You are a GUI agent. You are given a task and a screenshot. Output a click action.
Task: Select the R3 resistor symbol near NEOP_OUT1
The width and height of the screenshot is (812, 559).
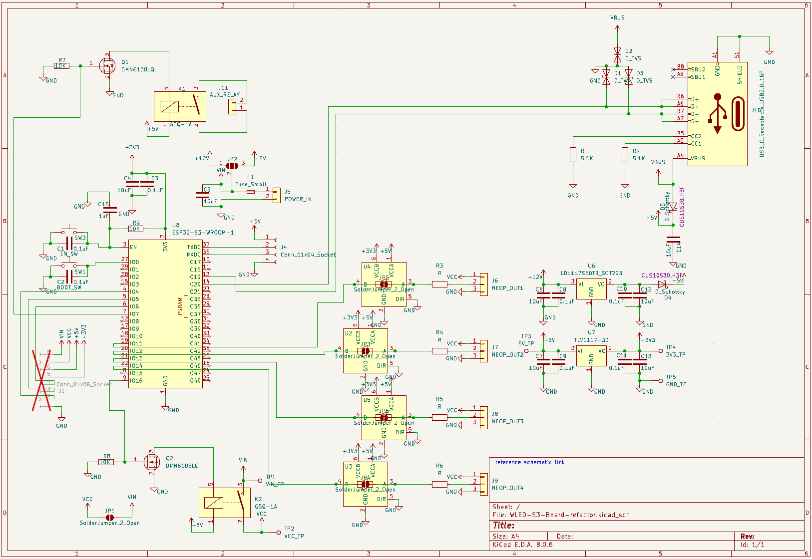[439, 284]
